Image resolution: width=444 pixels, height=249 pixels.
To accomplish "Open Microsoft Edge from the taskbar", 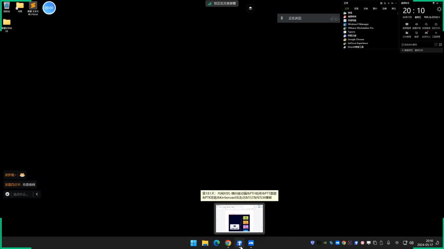I will click(x=216, y=243).
